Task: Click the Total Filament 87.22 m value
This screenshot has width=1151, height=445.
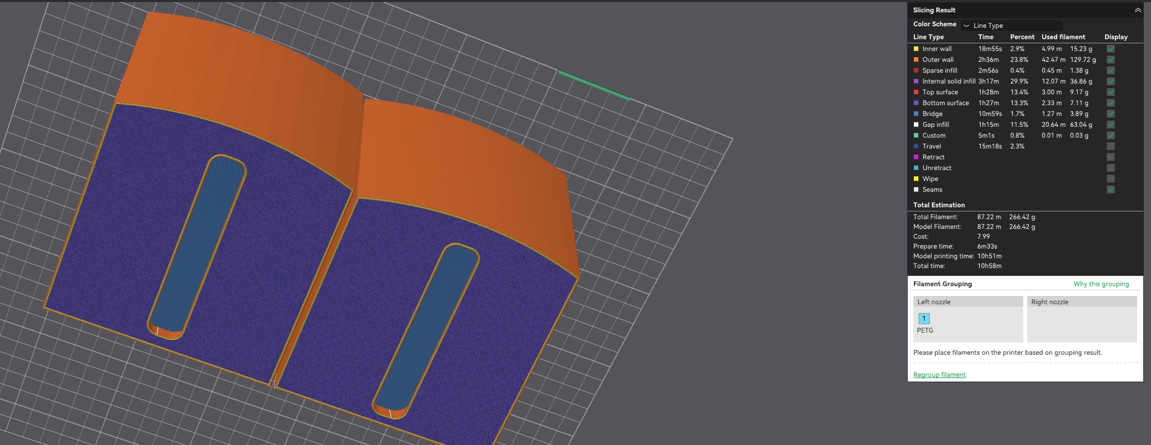Action: [x=989, y=217]
